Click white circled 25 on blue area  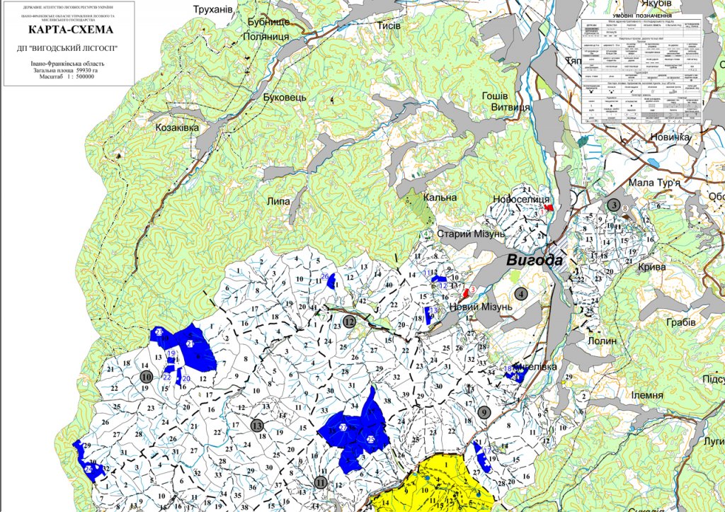coord(370,439)
